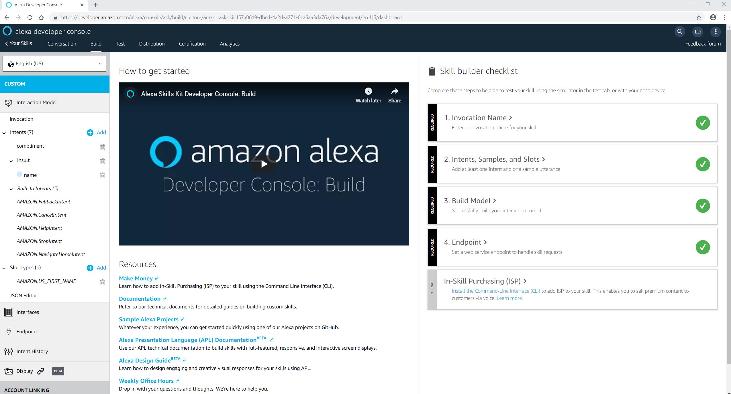Image resolution: width=731 pixels, height=394 pixels.
Task: Open the Invocation Name checklist step
Action: (x=479, y=118)
